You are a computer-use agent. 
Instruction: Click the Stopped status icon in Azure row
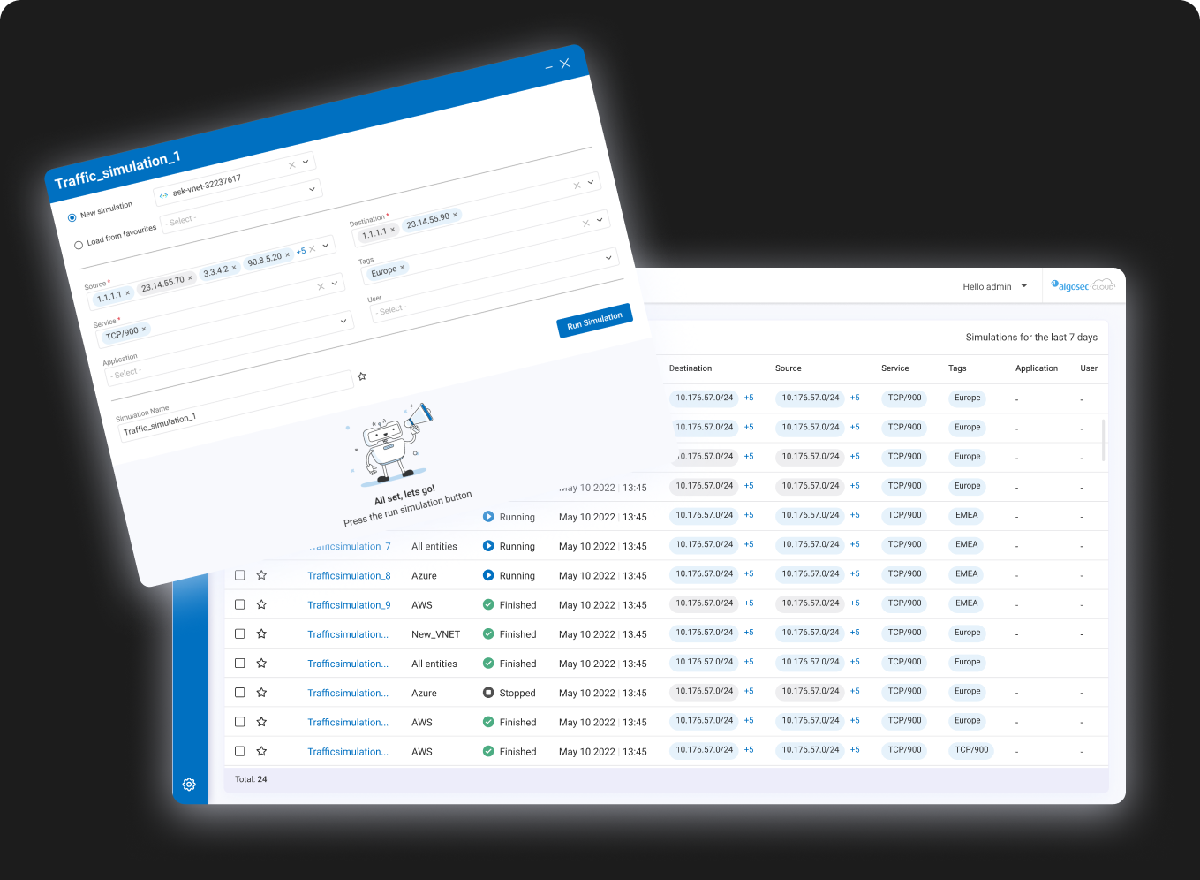click(x=488, y=693)
